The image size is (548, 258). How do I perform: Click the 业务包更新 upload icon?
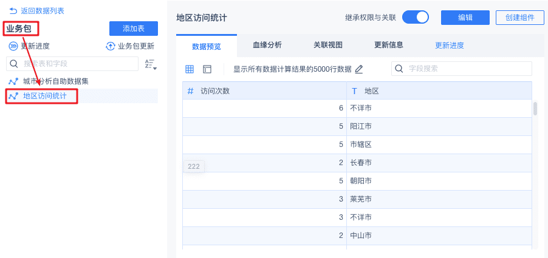tap(111, 46)
